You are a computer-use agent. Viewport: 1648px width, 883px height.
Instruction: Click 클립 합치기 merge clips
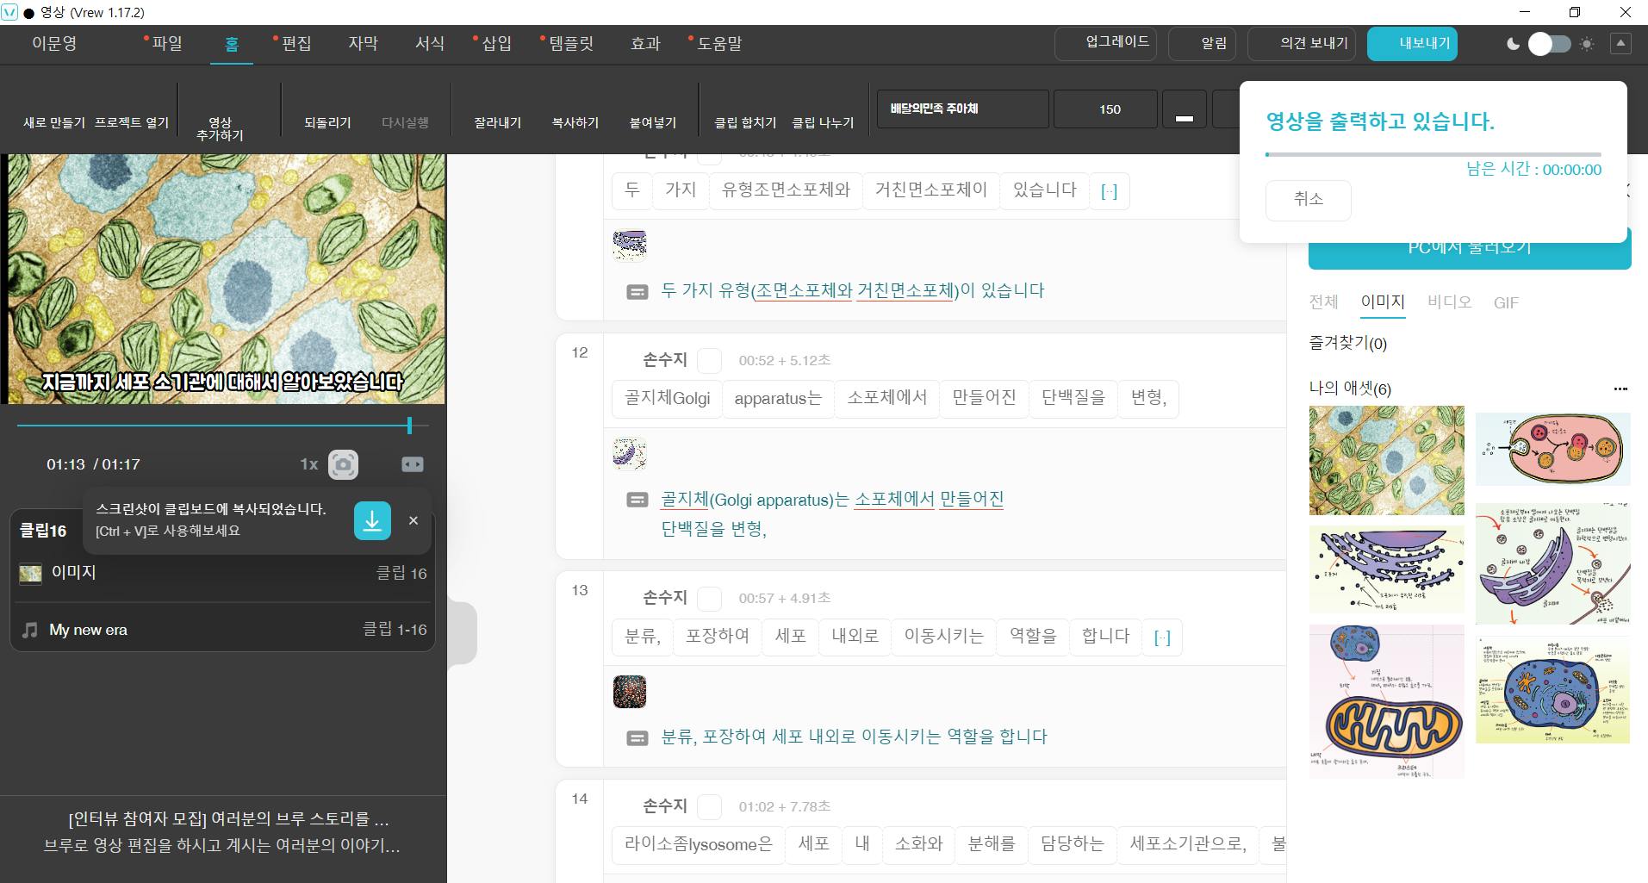tap(745, 122)
